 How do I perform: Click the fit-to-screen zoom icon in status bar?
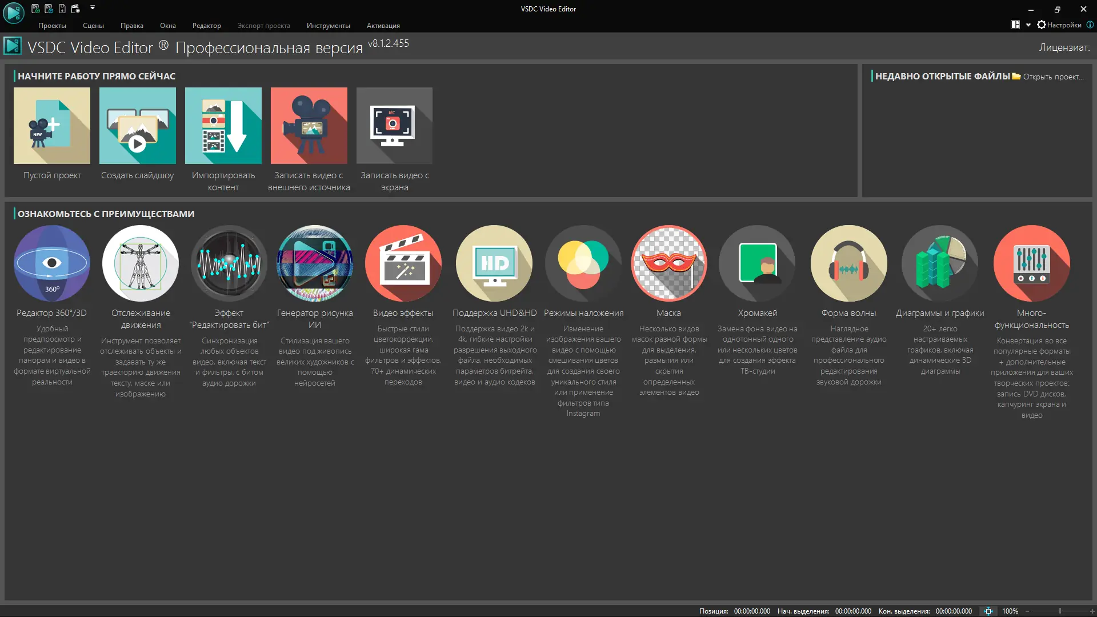coord(988,611)
